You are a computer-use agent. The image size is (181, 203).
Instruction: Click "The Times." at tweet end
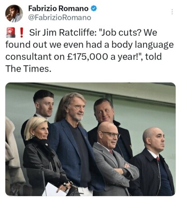[x=28, y=69]
